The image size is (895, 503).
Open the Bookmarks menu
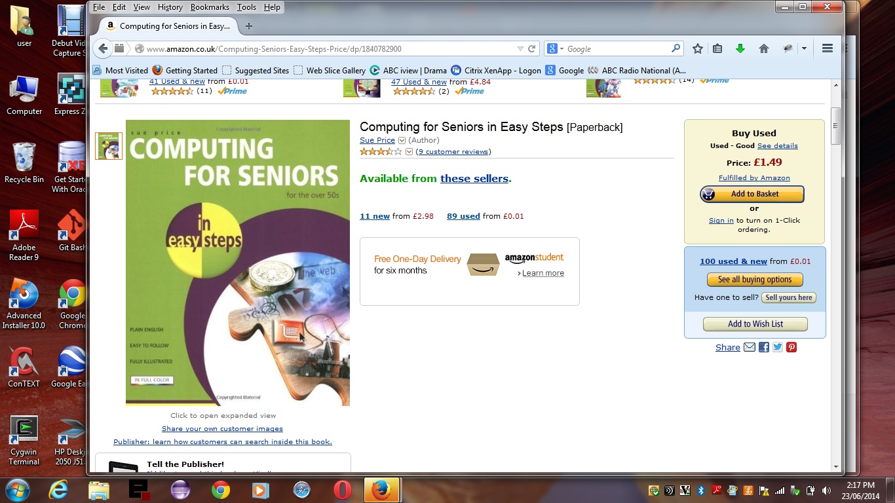coord(210,7)
